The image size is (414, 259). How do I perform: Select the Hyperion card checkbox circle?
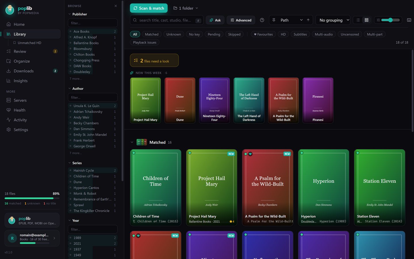pyautogui.click(x=302, y=153)
